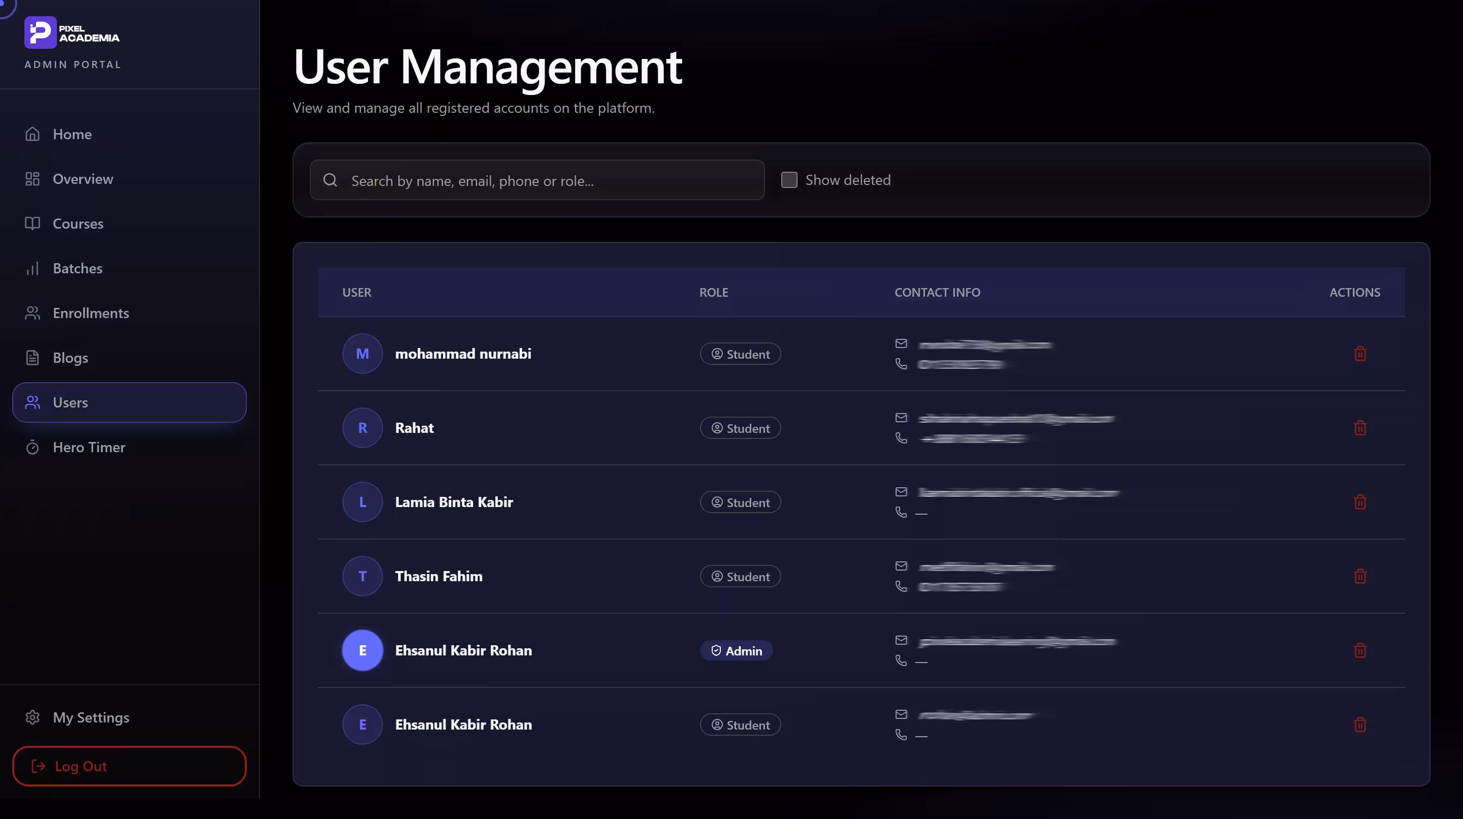Click the phone icon in Rahat's row
The image size is (1463, 819).
901,438
